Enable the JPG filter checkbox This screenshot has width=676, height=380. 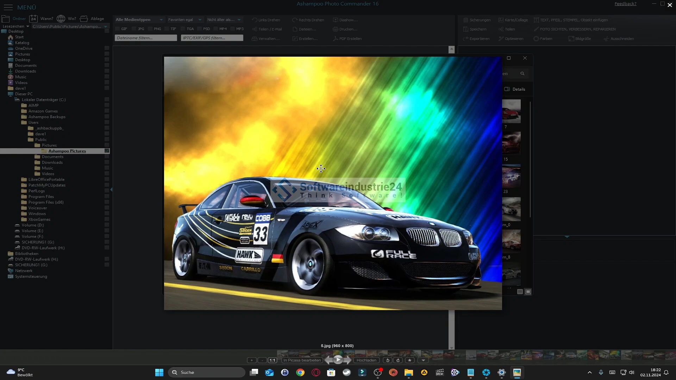point(134,29)
